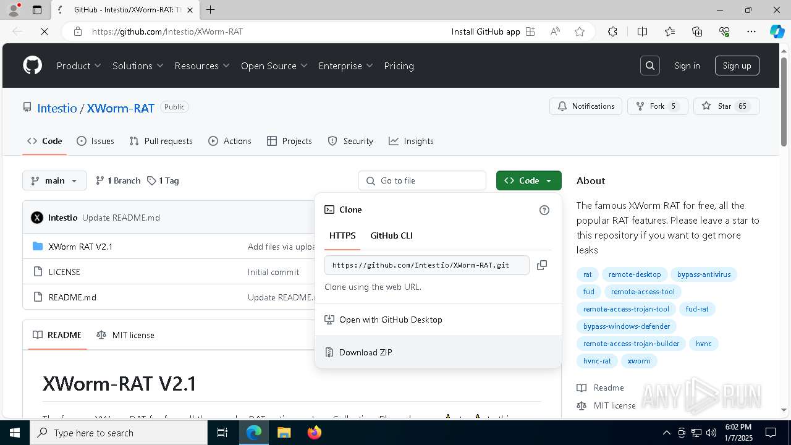This screenshot has width=791, height=445.
Task: Collapse the green Code dropdown button
Action: pyautogui.click(x=529, y=180)
